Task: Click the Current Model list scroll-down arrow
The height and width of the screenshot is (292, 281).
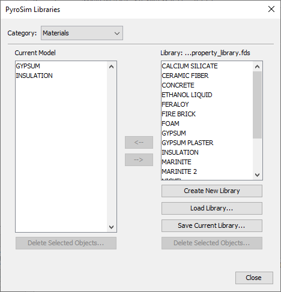Action: point(112,227)
